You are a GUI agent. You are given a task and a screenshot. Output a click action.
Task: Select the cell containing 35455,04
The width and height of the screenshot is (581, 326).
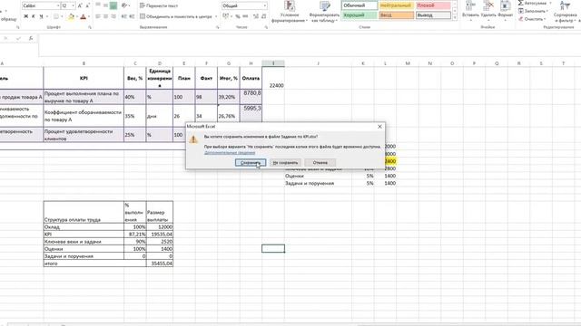(x=160, y=264)
